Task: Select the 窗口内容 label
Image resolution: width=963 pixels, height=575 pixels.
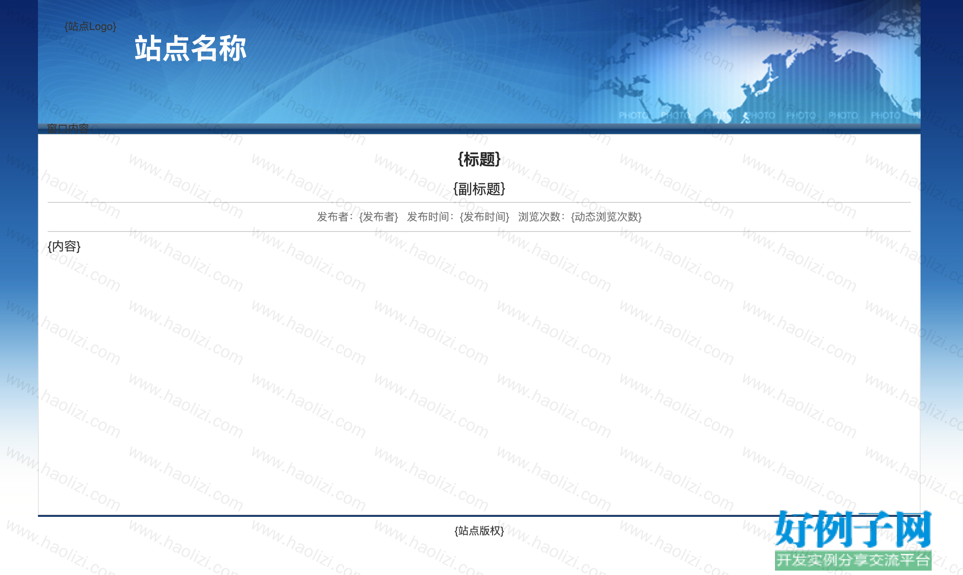Action: pos(68,128)
